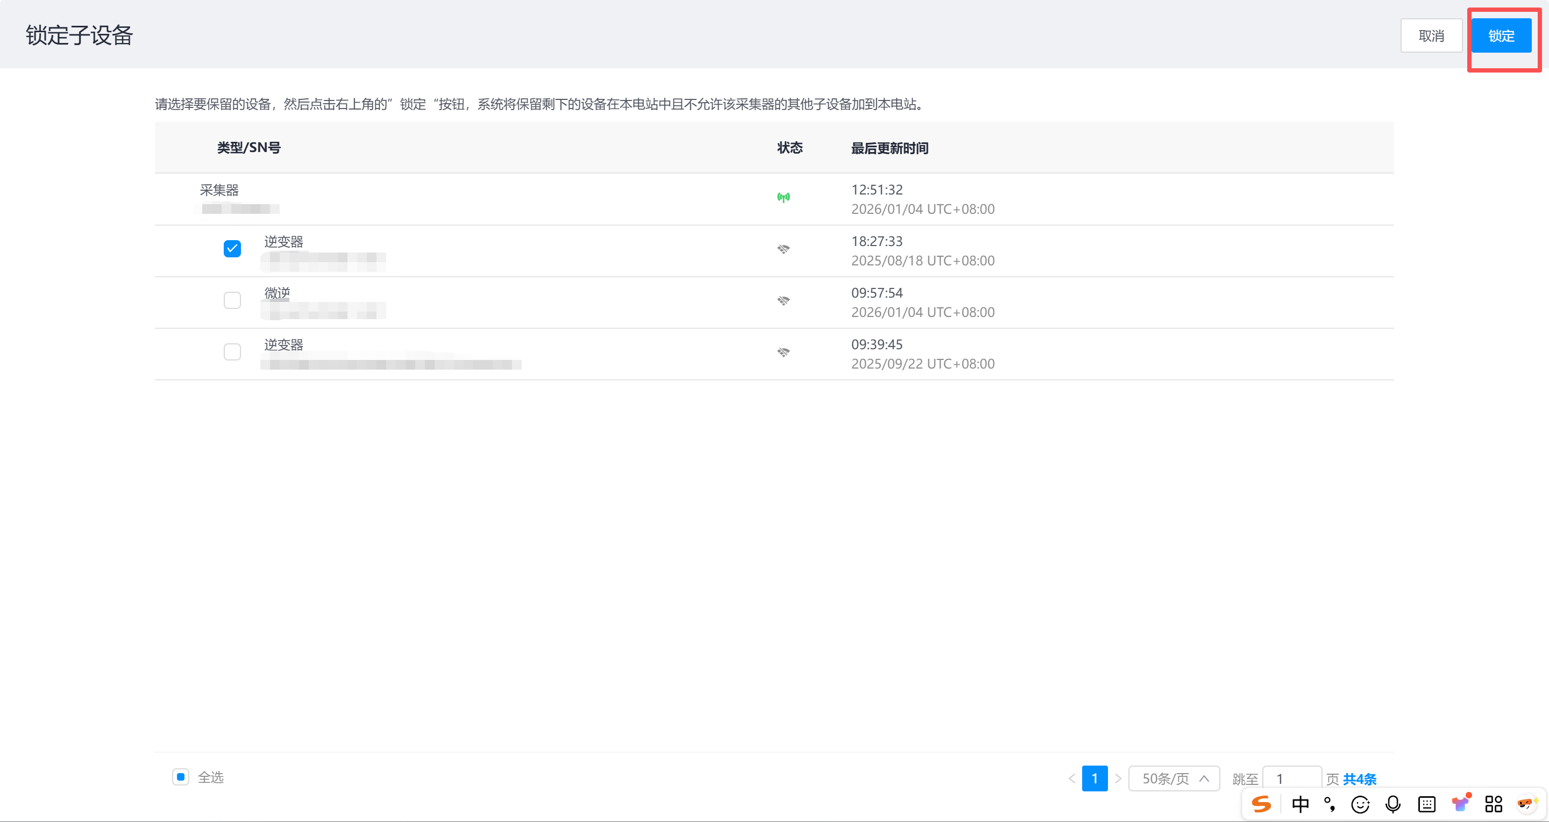The width and height of the screenshot is (1549, 822).
Task: Open the 50条/页 page size dropdown
Action: (x=1174, y=778)
